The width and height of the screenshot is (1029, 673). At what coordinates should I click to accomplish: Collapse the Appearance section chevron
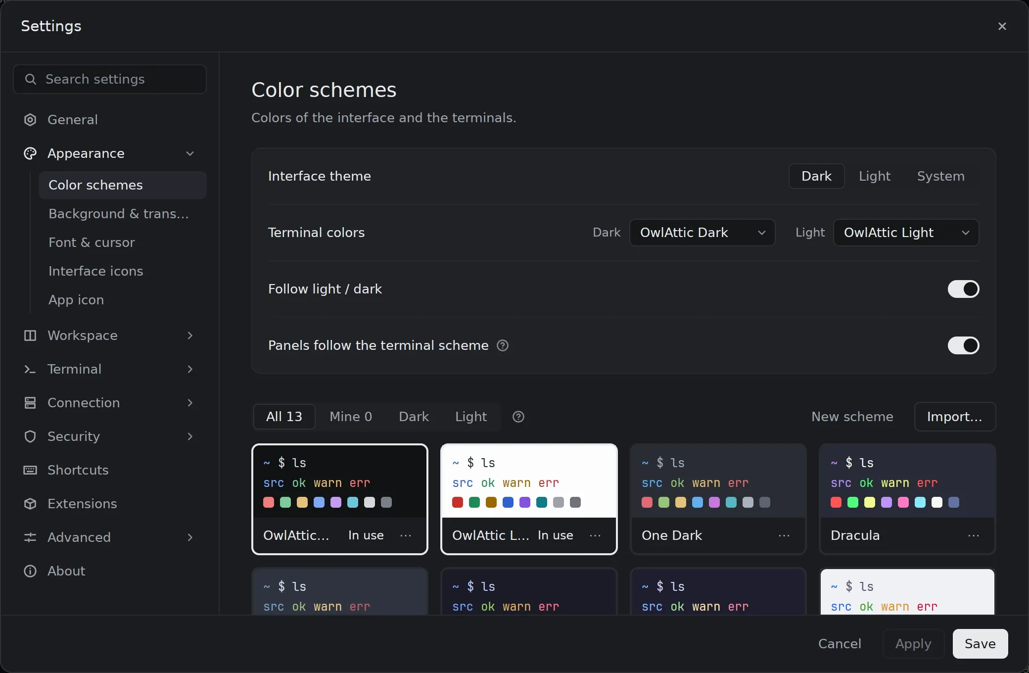click(190, 153)
